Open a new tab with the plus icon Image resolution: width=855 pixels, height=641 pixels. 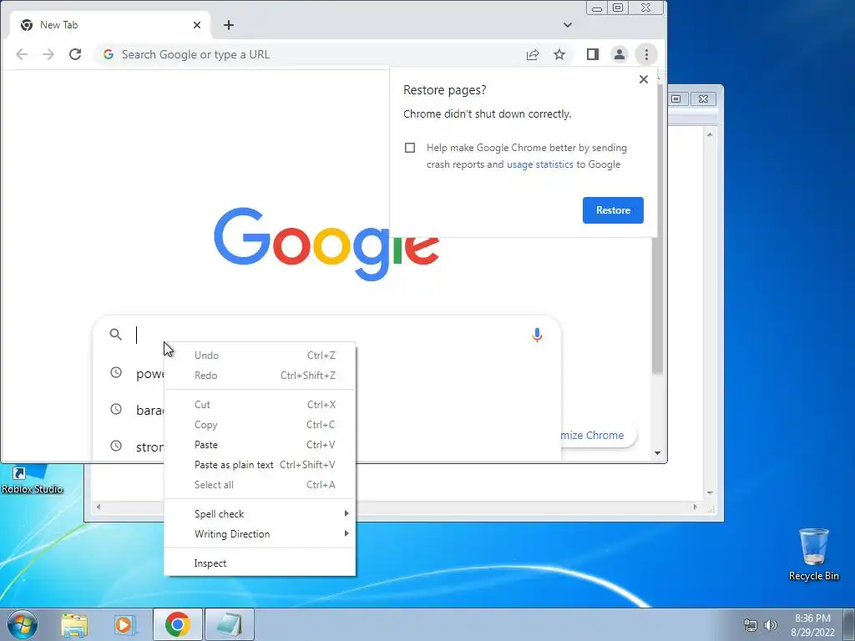pos(229,25)
